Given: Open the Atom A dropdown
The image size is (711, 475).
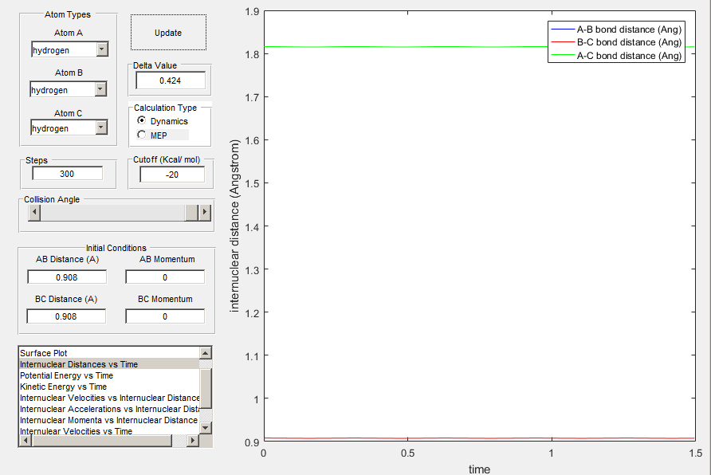Looking at the screenshot, I should (103, 49).
